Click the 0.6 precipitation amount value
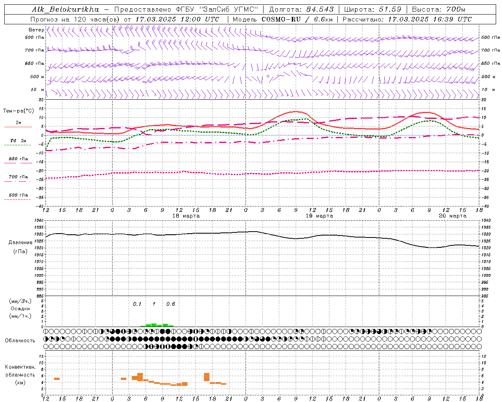 (x=171, y=304)
